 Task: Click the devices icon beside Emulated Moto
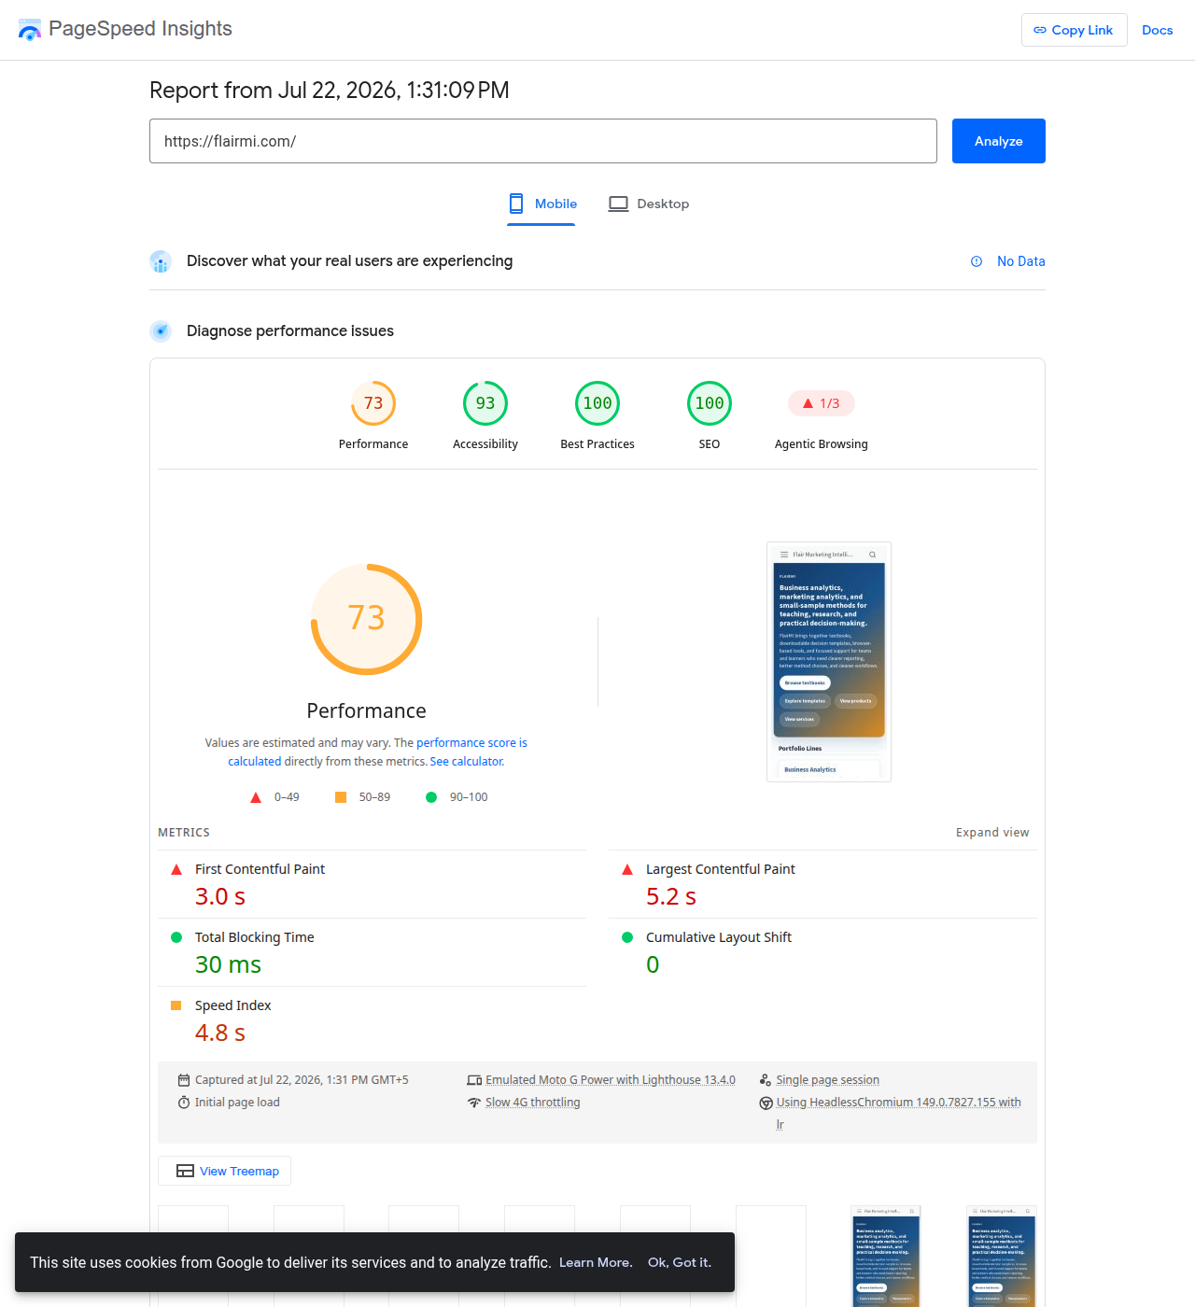(474, 1080)
